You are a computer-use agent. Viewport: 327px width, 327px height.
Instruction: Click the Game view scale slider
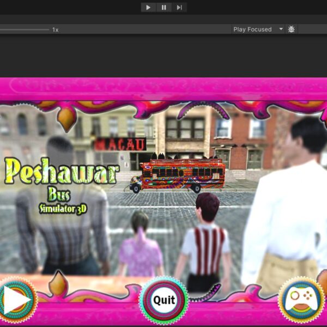click(25, 29)
